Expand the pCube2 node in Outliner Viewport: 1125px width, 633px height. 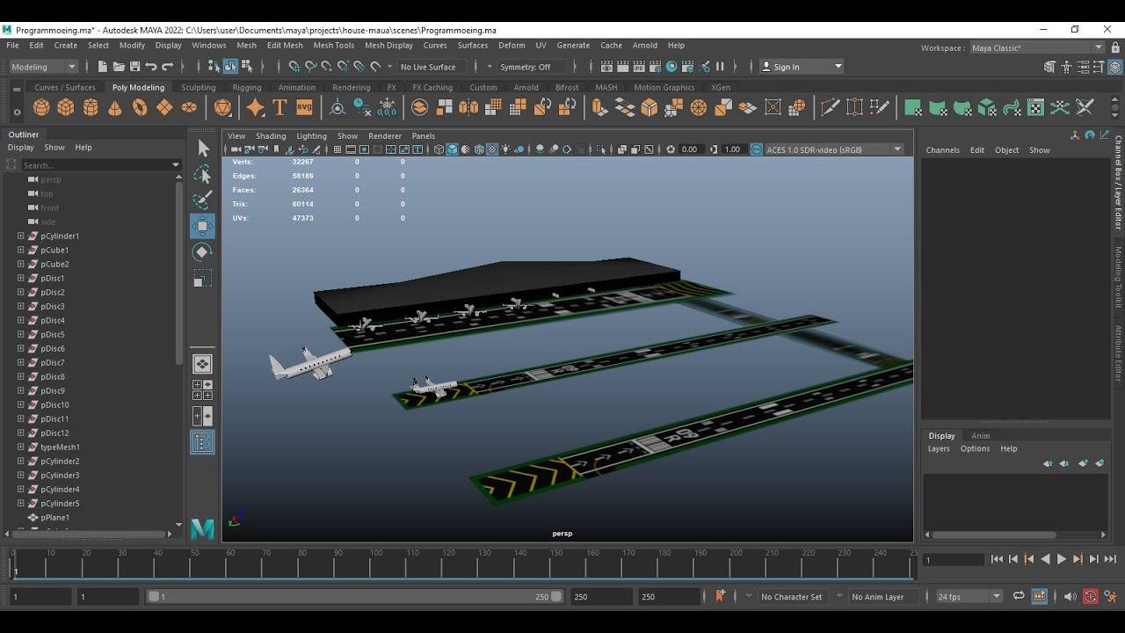21,264
